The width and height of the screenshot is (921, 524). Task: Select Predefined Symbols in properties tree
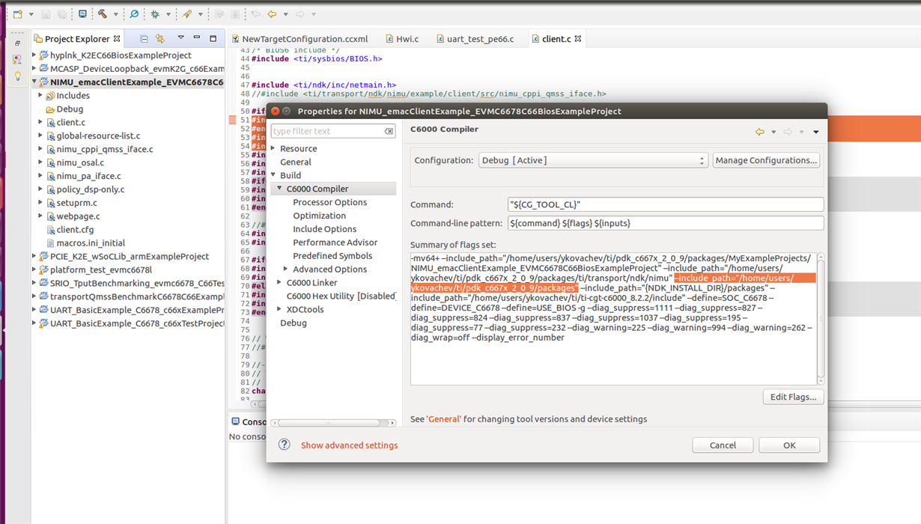tap(332, 256)
